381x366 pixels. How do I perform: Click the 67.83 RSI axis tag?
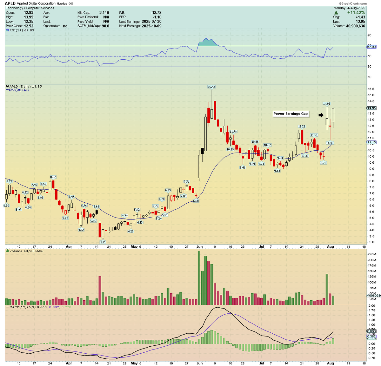pos(371,47)
